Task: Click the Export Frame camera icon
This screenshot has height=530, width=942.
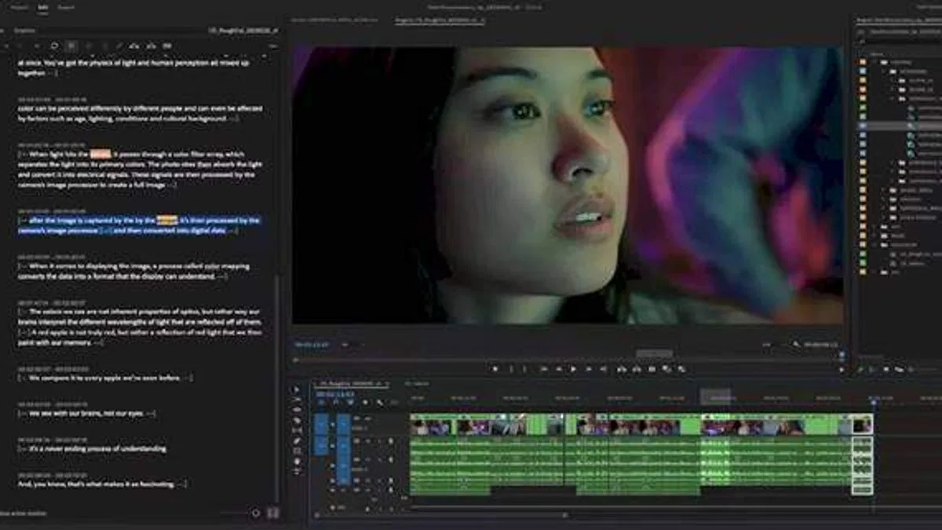Action: click(652, 369)
